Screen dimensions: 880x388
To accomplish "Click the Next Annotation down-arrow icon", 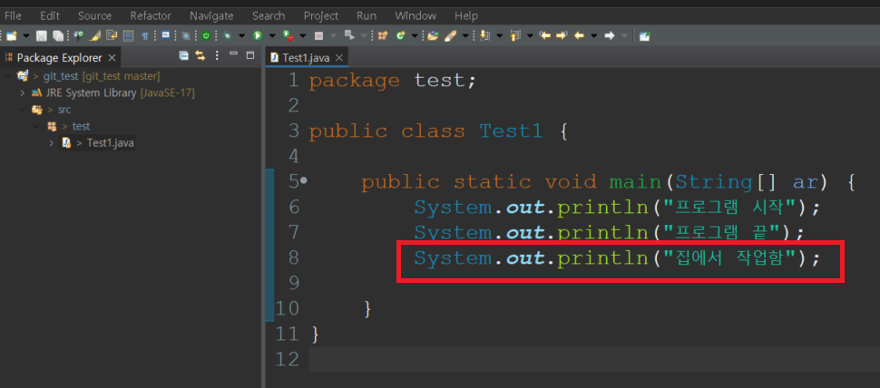I will [x=484, y=36].
